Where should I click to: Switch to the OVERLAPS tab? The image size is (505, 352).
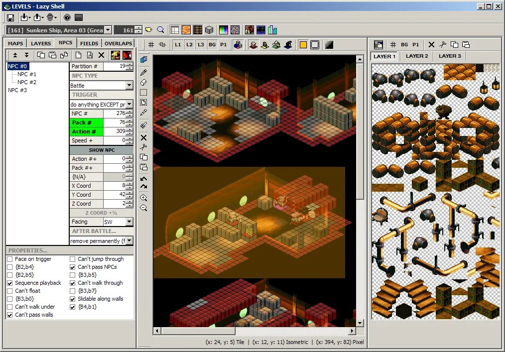coord(118,43)
